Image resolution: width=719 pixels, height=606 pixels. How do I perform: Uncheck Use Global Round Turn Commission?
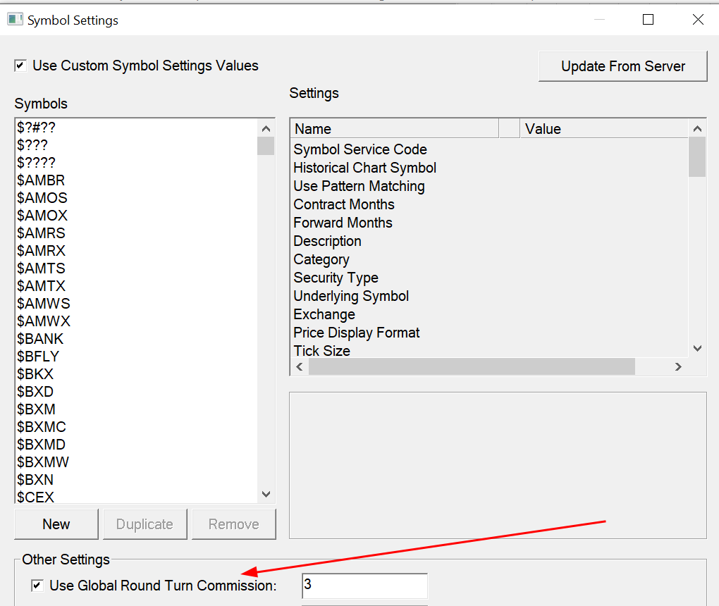point(37,586)
